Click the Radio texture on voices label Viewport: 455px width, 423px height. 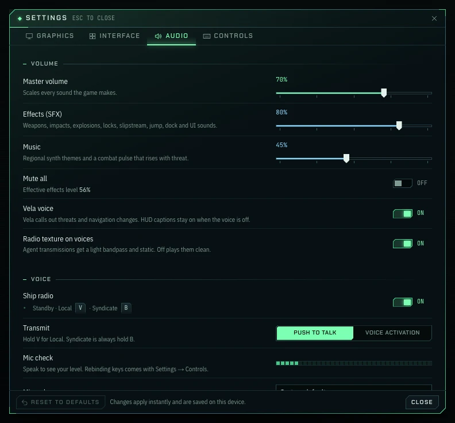click(58, 239)
